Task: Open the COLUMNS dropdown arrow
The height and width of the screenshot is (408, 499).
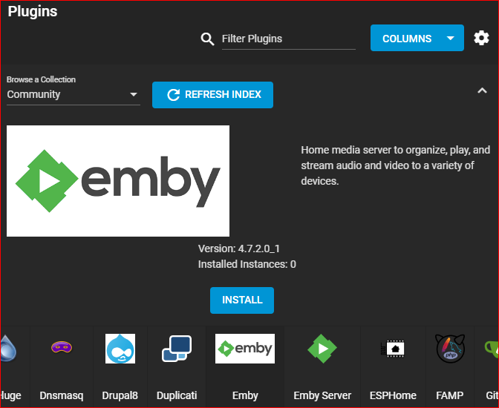Action: tap(450, 38)
